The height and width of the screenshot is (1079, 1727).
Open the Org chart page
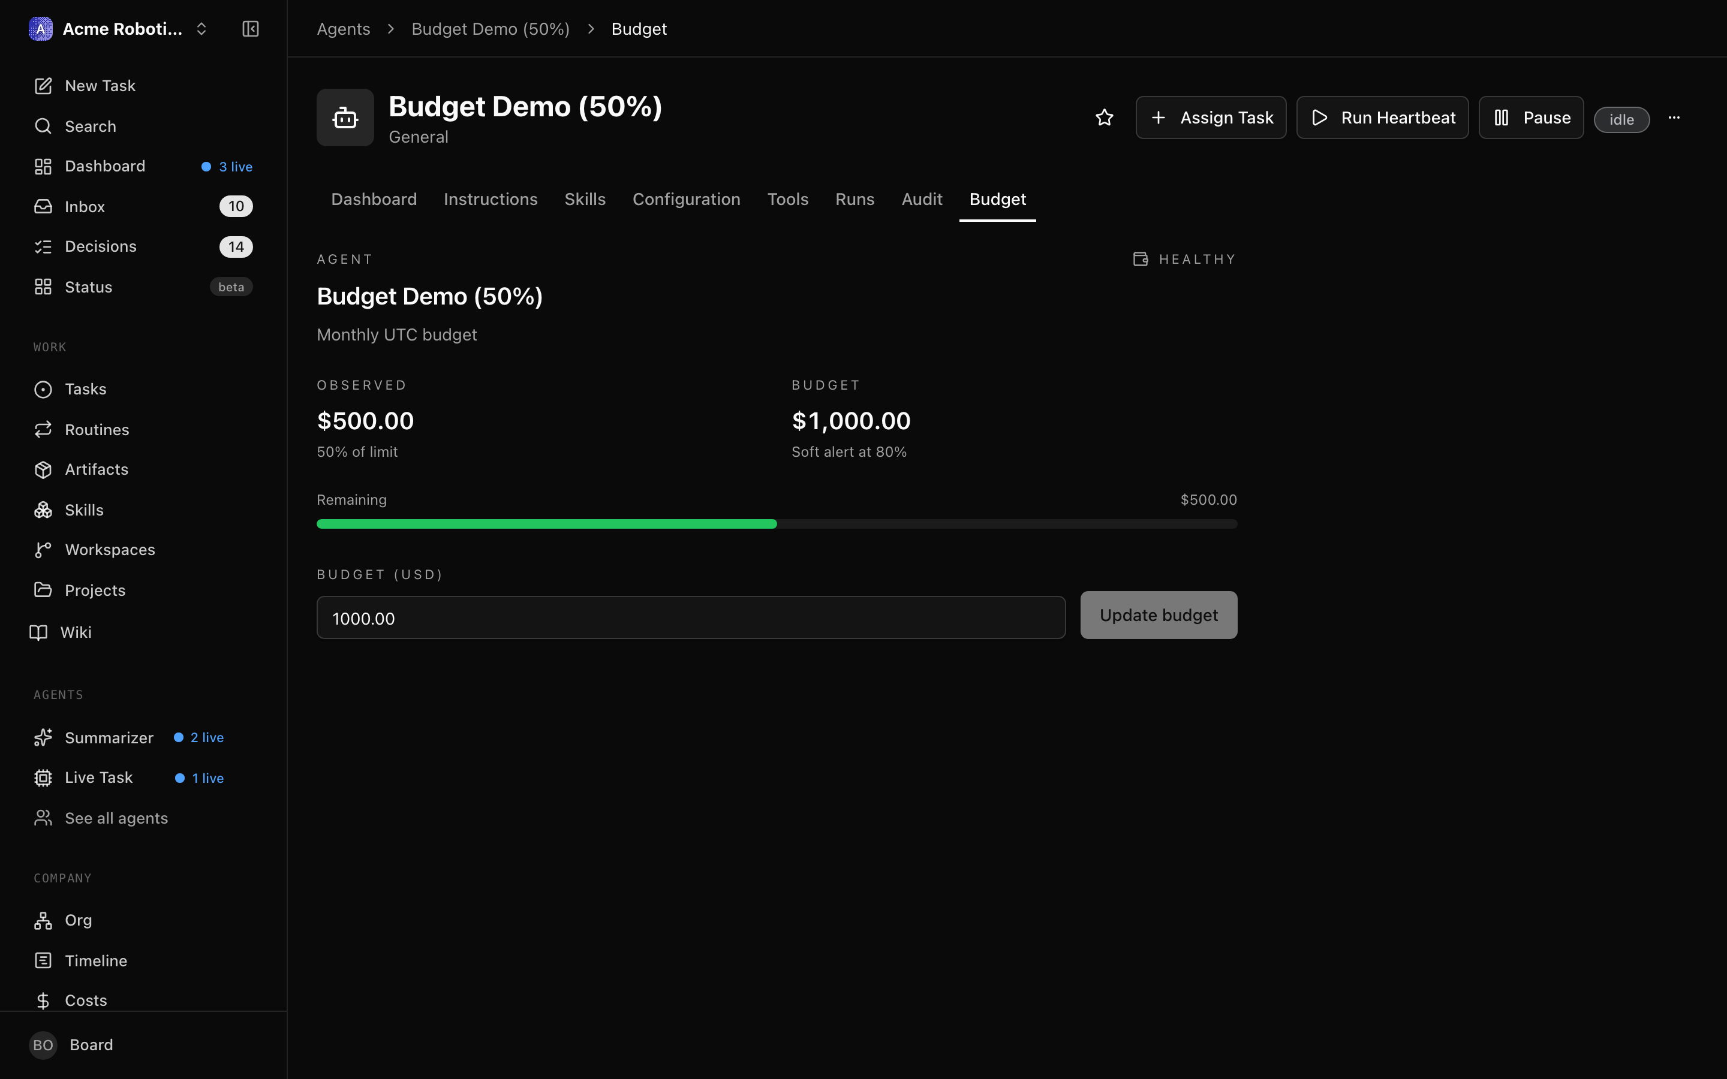[x=143, y=920]
